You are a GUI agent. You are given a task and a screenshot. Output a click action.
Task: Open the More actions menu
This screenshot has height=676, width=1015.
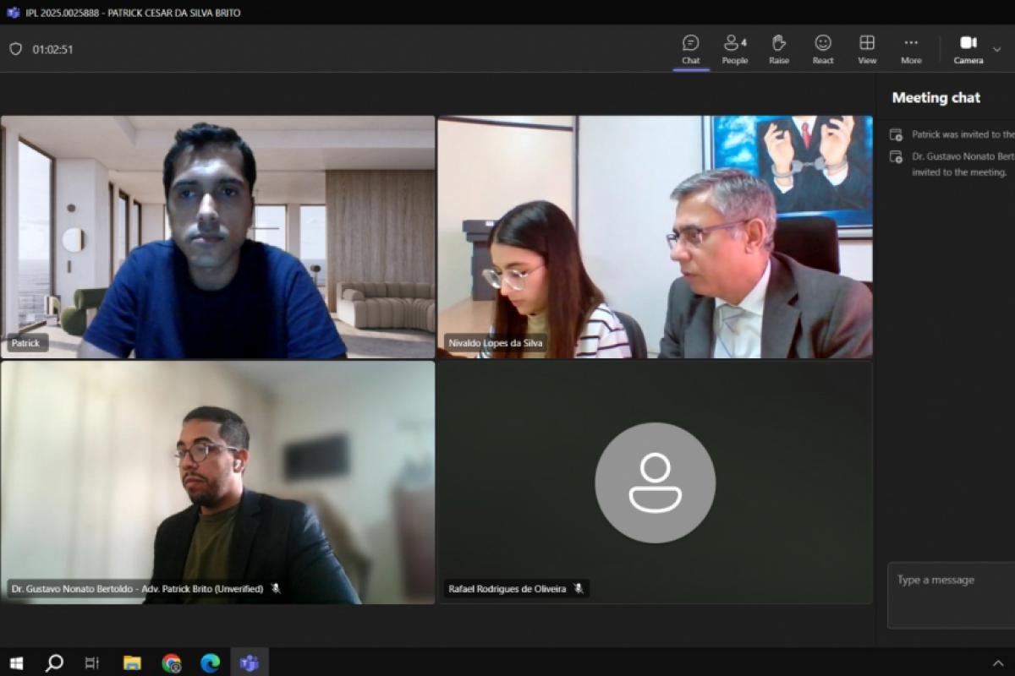[x=911, y=49]
